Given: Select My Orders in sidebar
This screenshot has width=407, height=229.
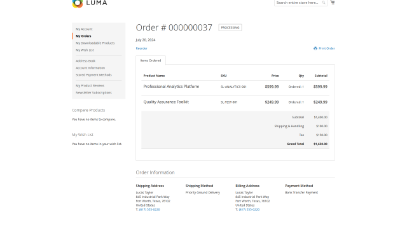Looking at the screenshot, I should [83, 36].
